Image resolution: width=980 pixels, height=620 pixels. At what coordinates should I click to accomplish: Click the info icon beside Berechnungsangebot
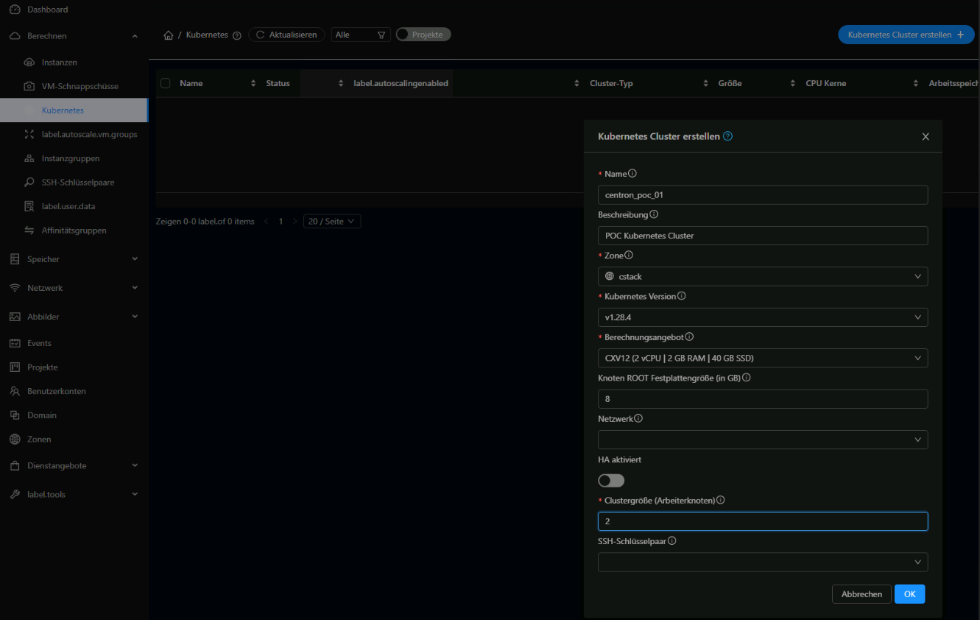[689, 337]
